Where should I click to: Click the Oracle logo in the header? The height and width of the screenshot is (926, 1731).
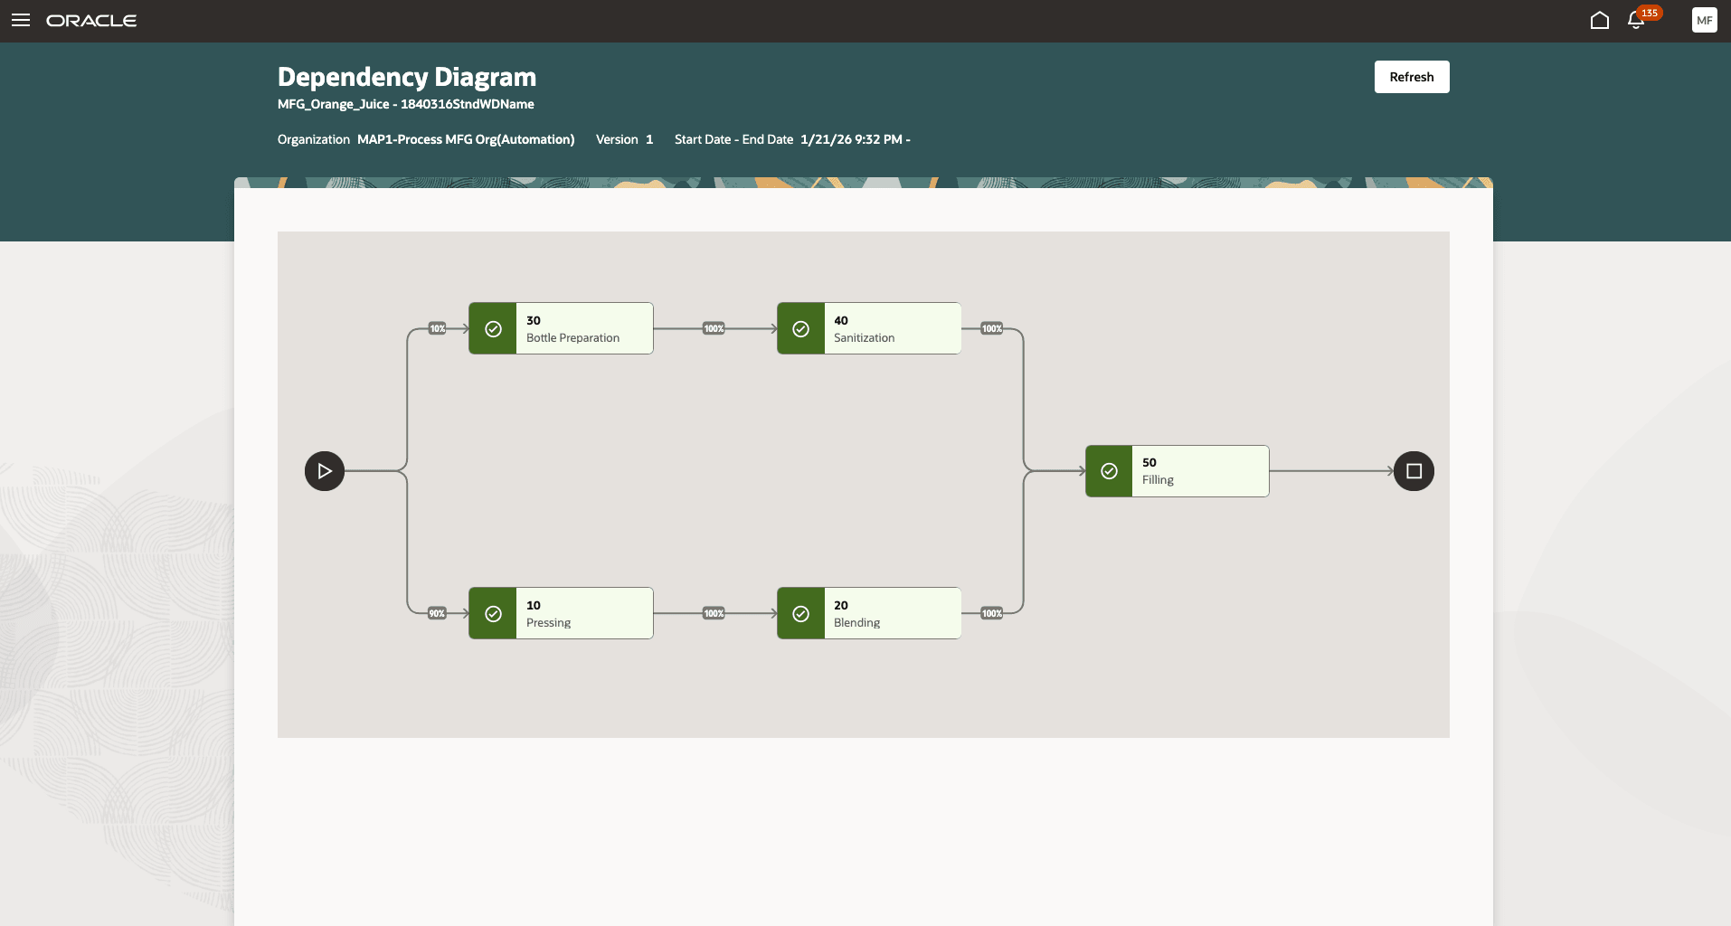pos(92,20)
